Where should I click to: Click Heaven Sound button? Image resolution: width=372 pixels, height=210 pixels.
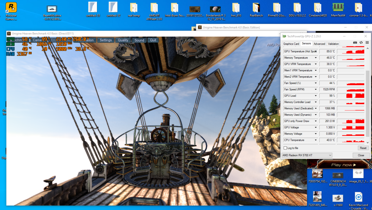coord(139,40)
